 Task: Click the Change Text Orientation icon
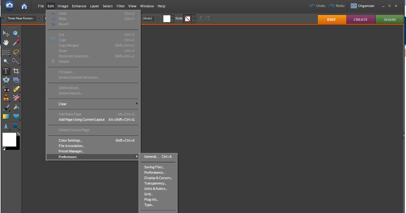point(208,19)
